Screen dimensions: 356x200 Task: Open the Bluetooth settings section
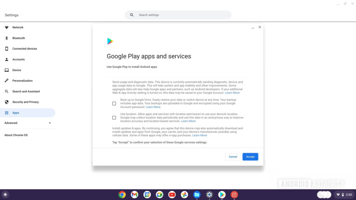[19, 38]
